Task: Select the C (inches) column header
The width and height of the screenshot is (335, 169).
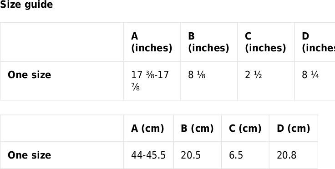Action: [266, 42]
